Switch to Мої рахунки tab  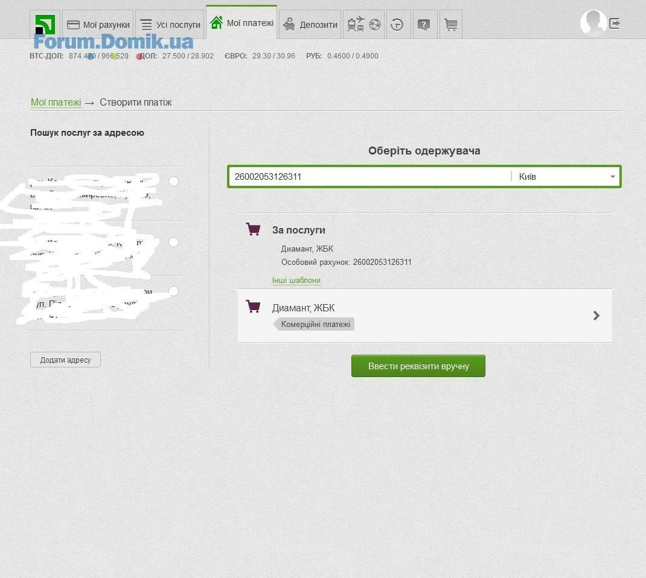98,25
